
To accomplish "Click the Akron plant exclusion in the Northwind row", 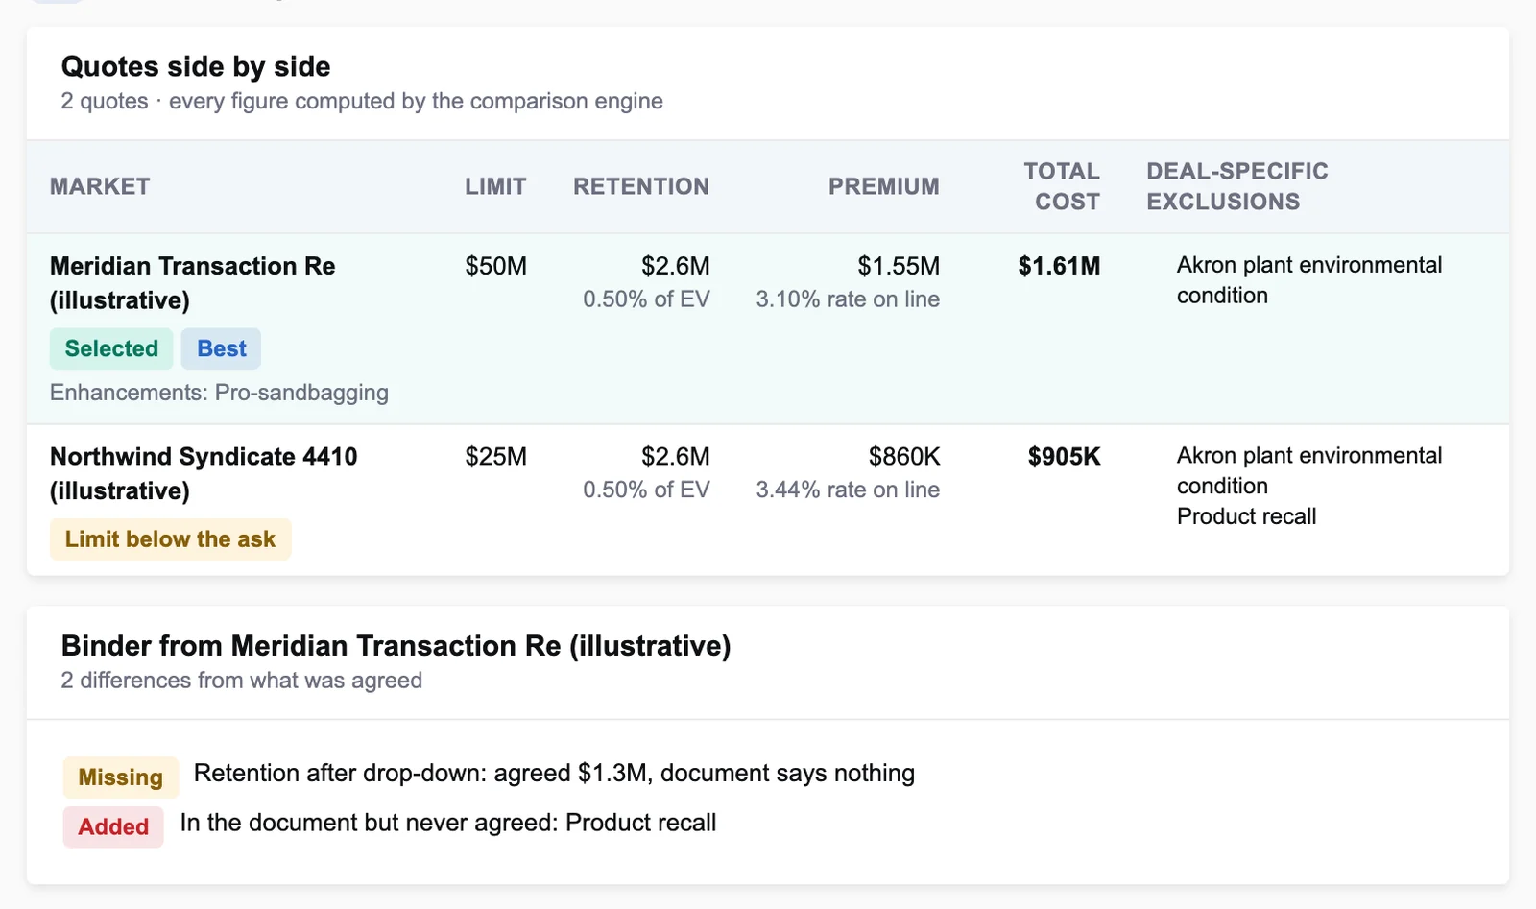I will [x=1309, y=470].
